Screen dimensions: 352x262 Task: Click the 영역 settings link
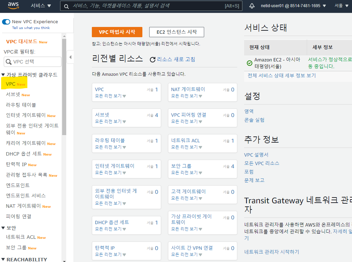point(249,111)
